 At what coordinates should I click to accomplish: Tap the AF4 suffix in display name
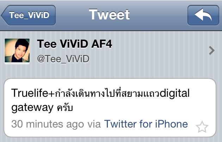pos(102,44)
